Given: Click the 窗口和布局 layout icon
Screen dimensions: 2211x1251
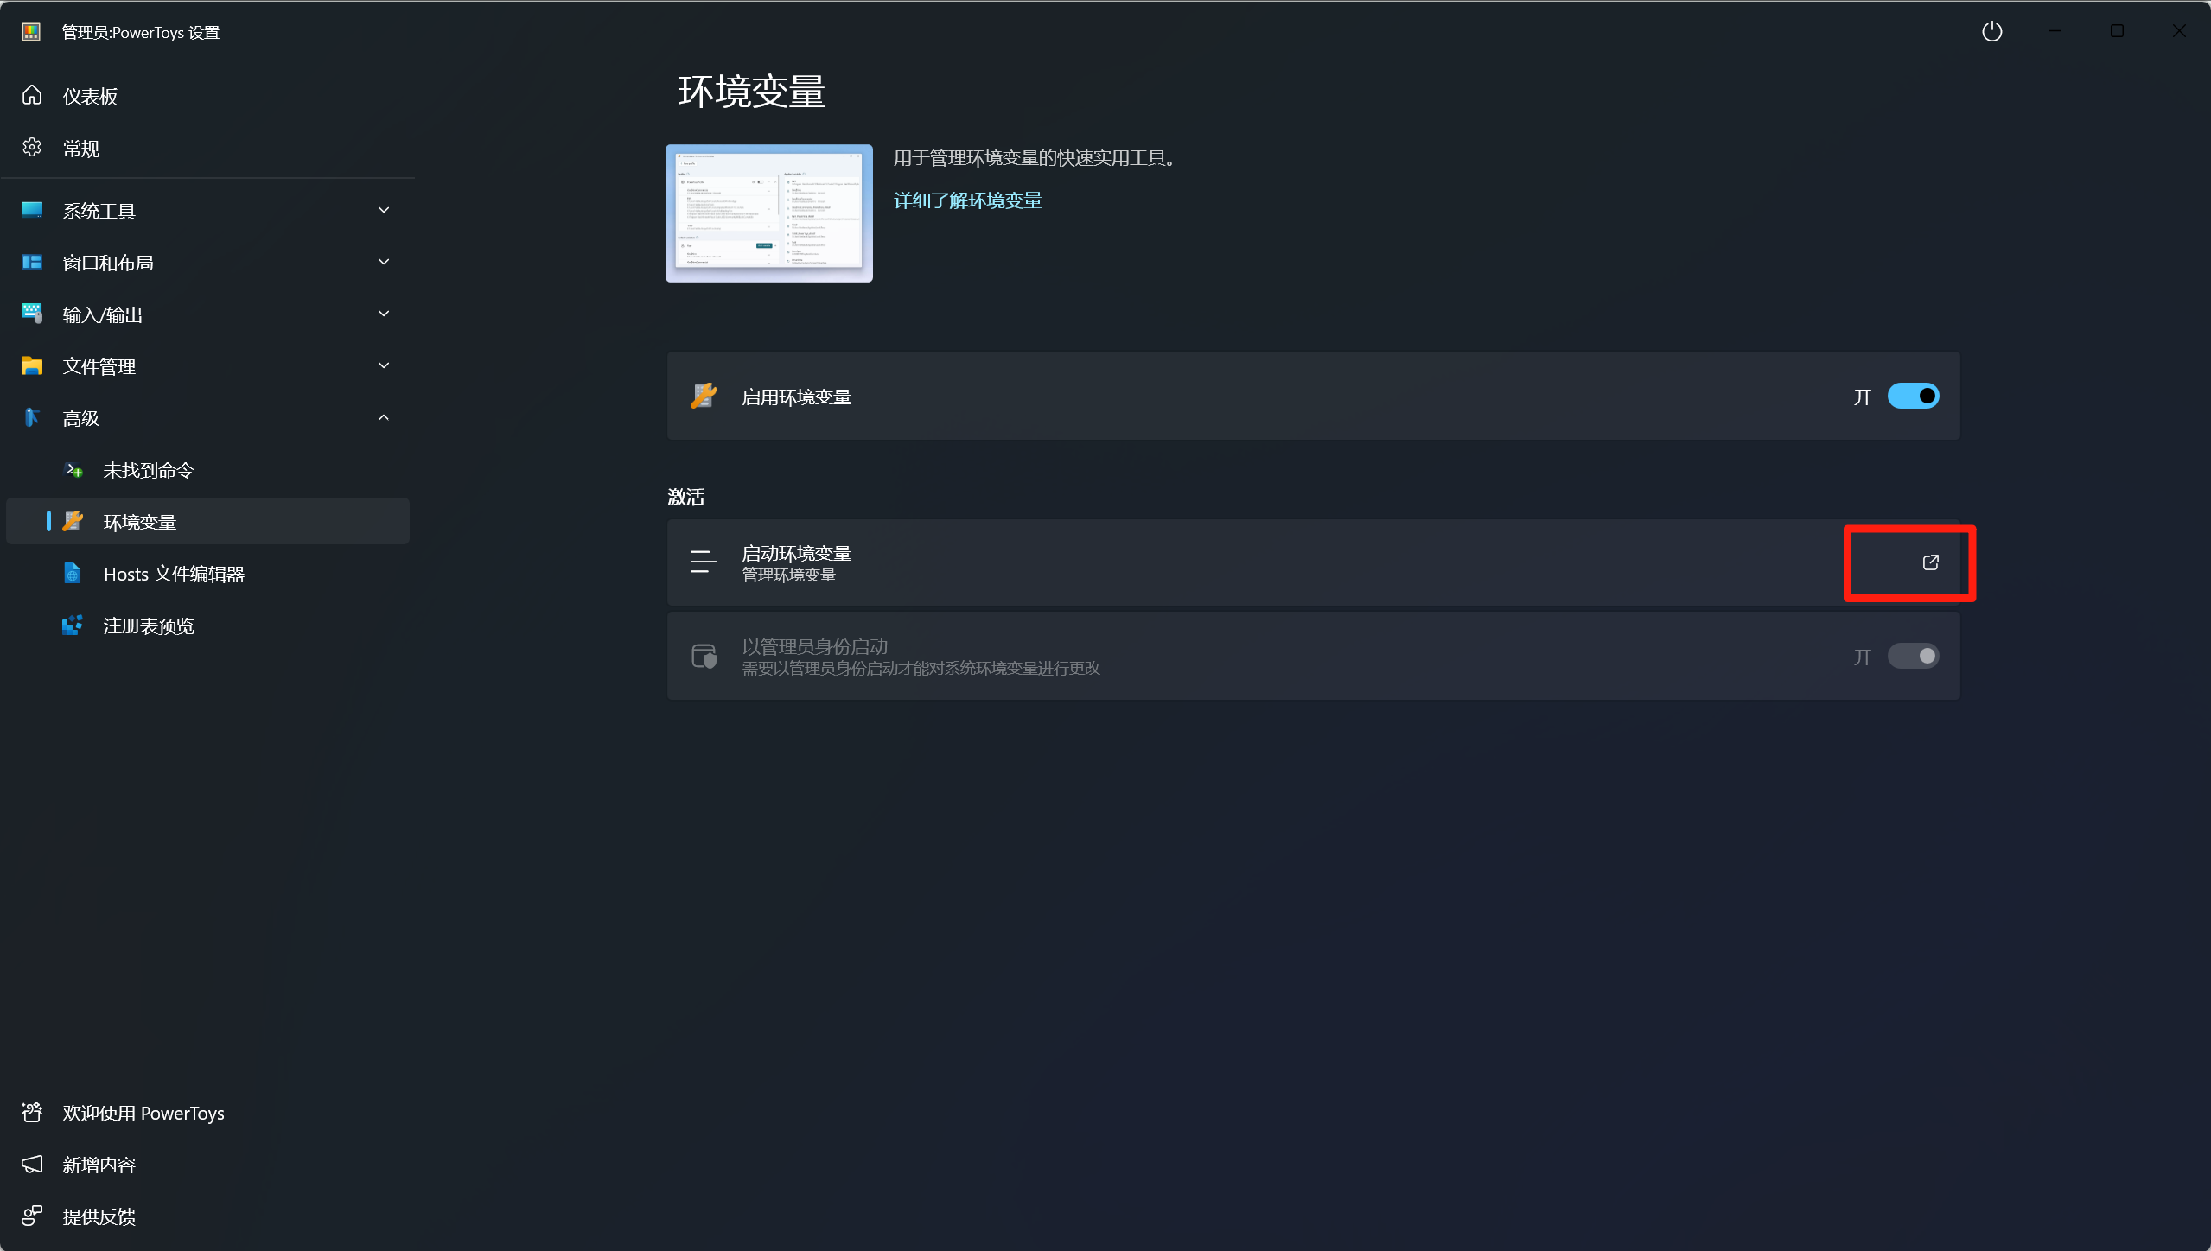Looking at the screenshot, I should (32, 262).
